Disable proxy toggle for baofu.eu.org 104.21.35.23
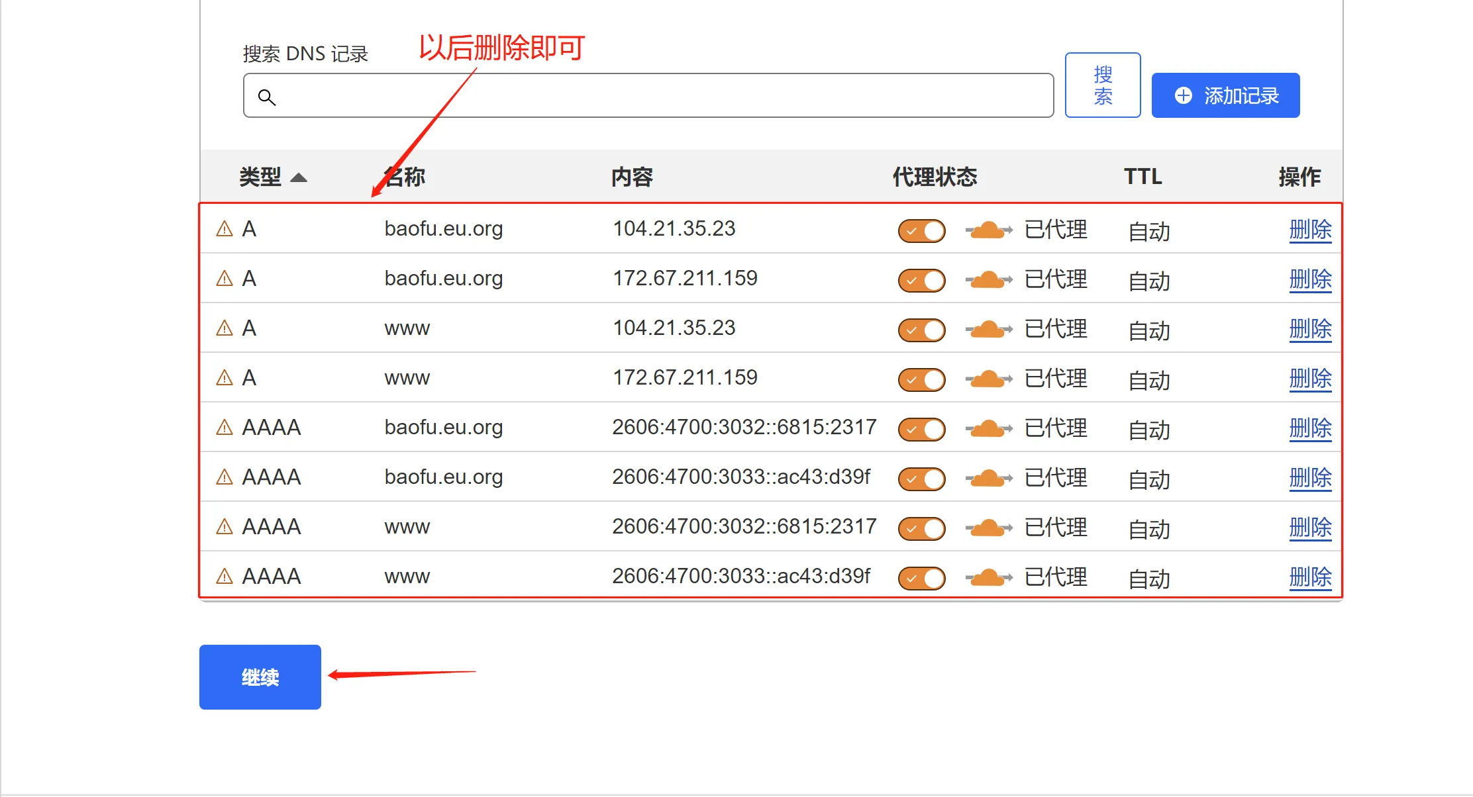 (x=921, y=230)
